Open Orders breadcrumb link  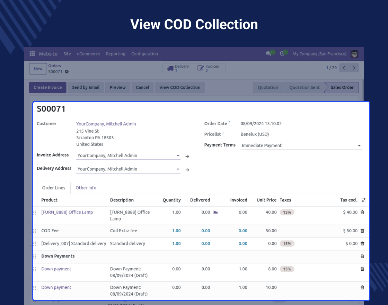point(54,66)
